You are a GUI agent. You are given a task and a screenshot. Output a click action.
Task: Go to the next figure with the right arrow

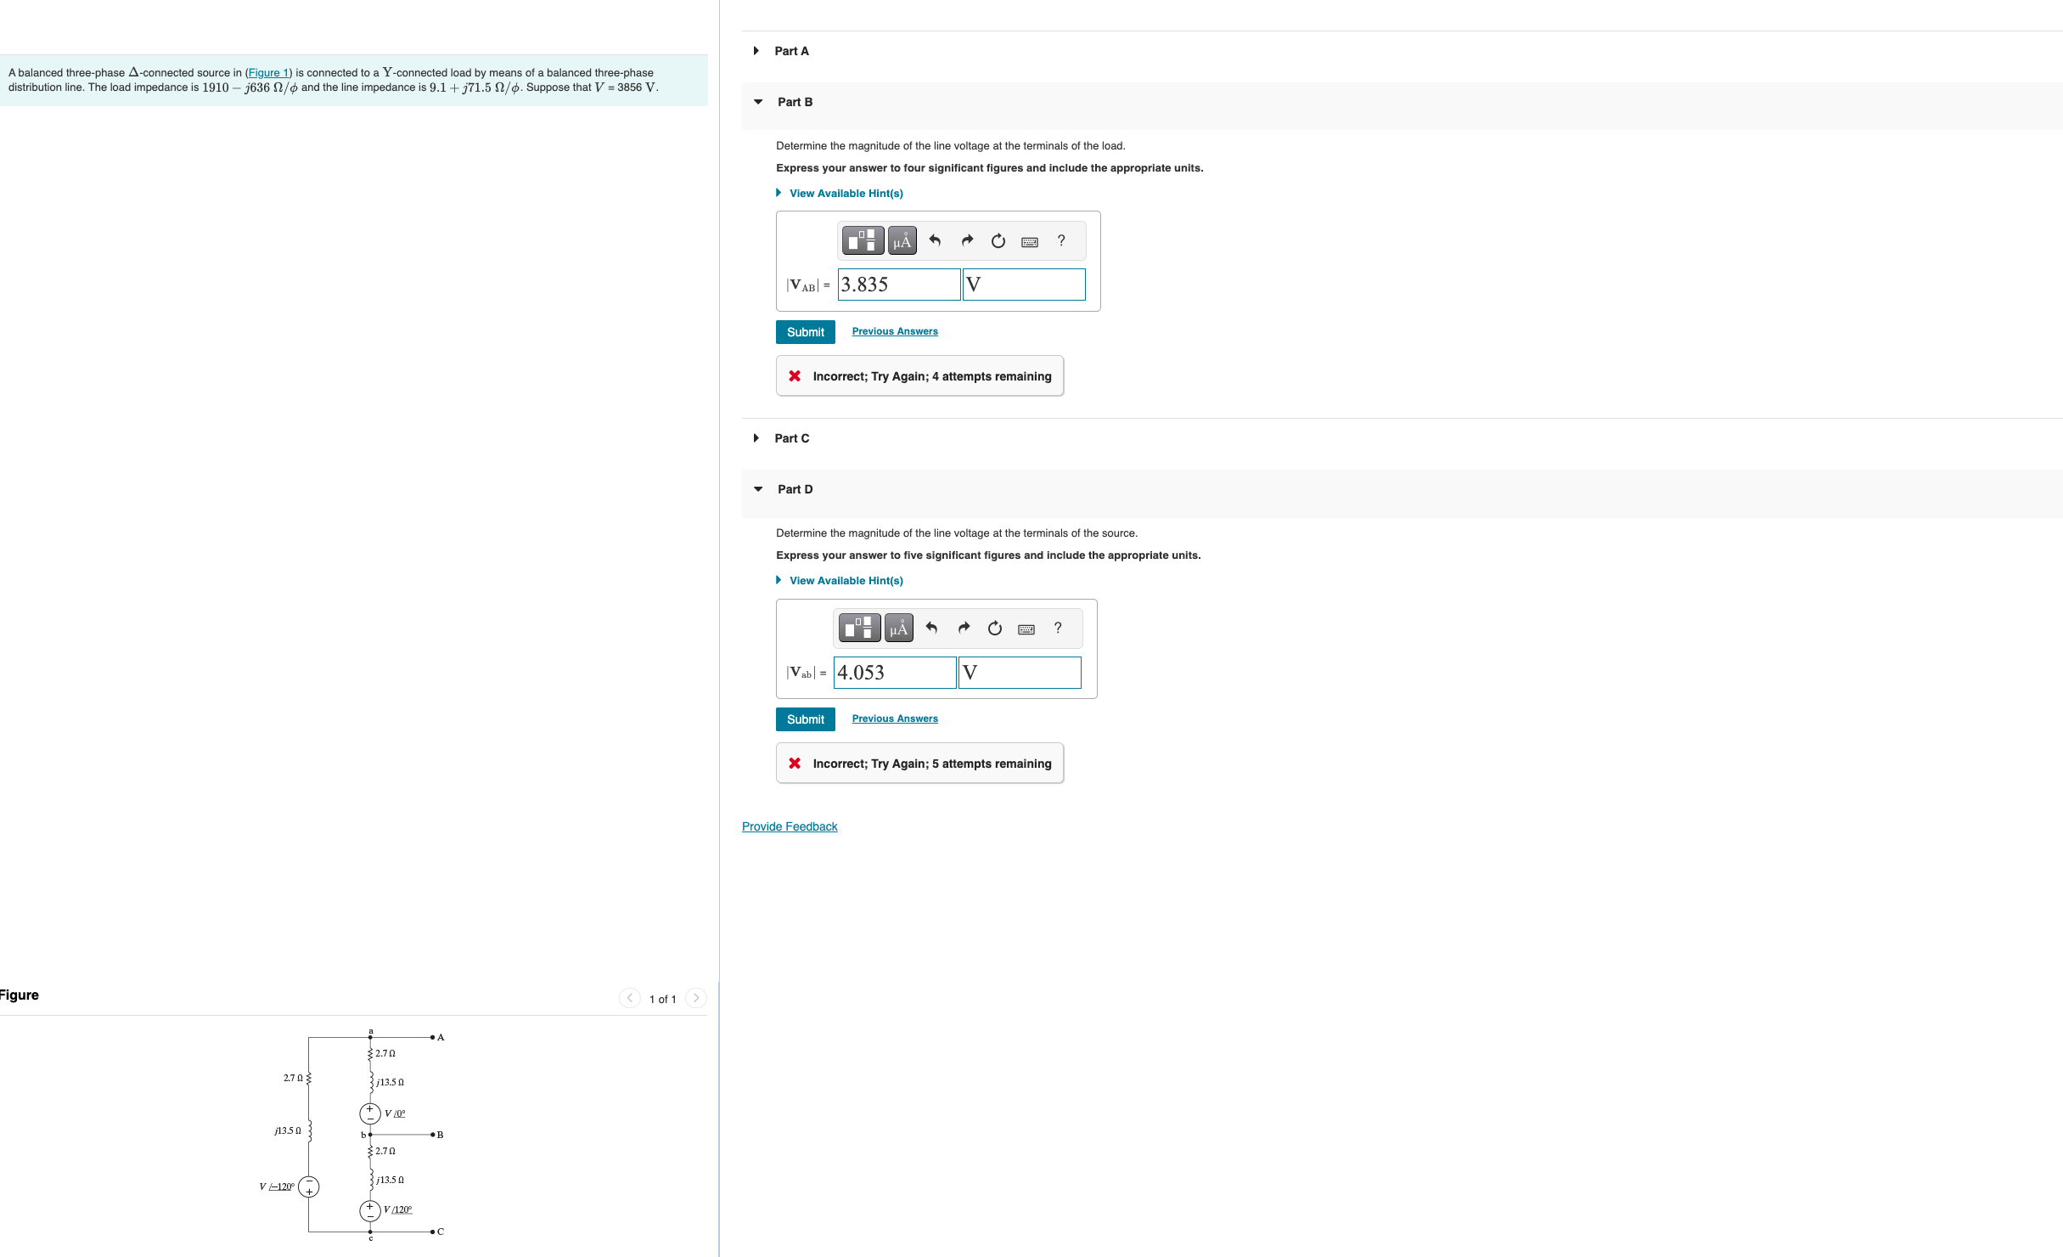[x=696, y=998]
